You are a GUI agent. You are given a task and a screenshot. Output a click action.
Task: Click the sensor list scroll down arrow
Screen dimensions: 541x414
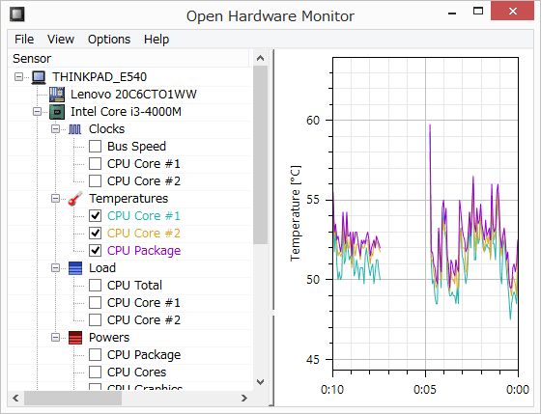click(x=261, y=382)
